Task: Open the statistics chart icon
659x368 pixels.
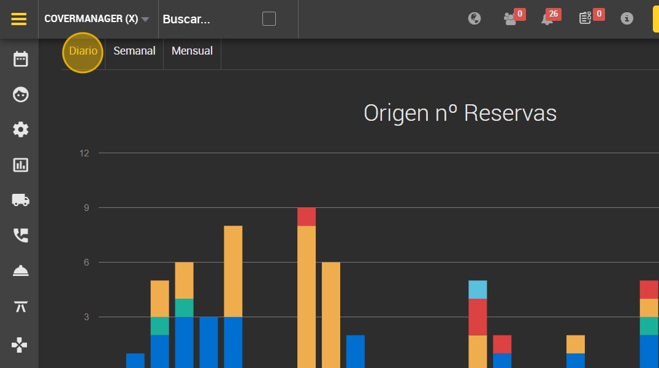Action: pos(21,165)
